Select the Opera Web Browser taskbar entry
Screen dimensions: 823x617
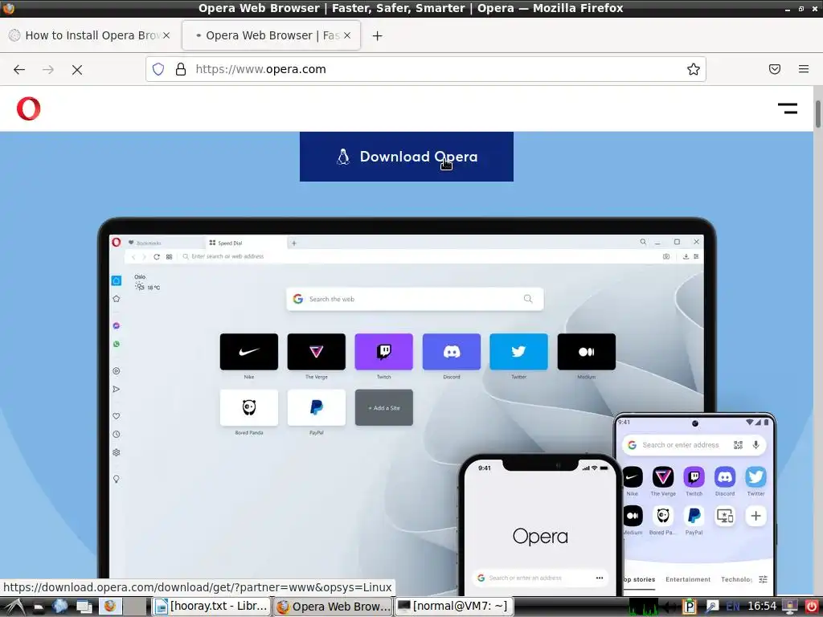(x=333, y=607)
